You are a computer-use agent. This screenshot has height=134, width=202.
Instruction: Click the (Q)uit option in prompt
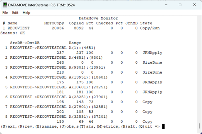[145, 127]
